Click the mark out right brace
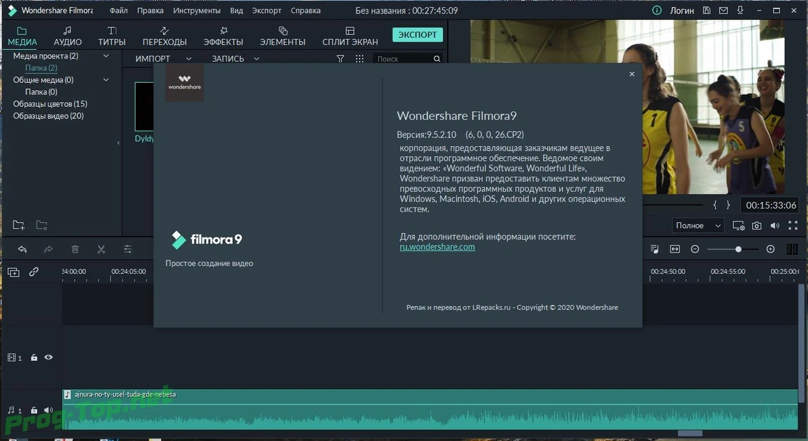The image size is (808, 441). (728, 205)
